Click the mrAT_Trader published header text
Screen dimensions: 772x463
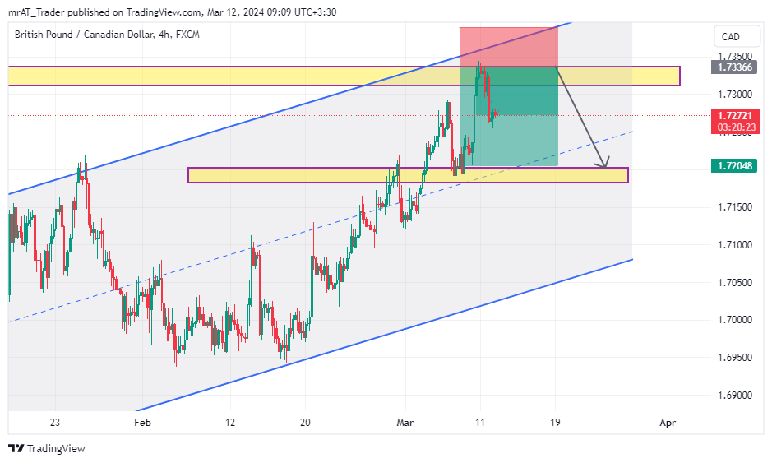(173, 12)
